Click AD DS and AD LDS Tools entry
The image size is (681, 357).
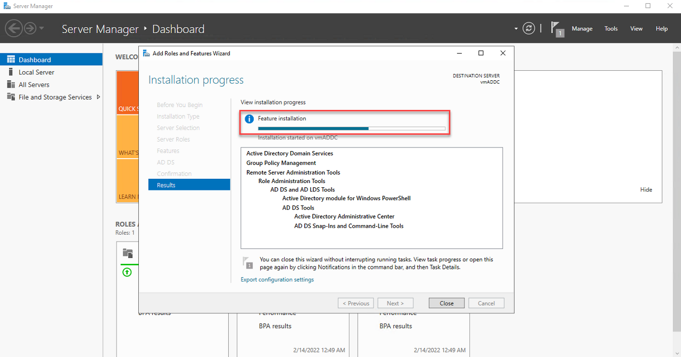[303, 189]
